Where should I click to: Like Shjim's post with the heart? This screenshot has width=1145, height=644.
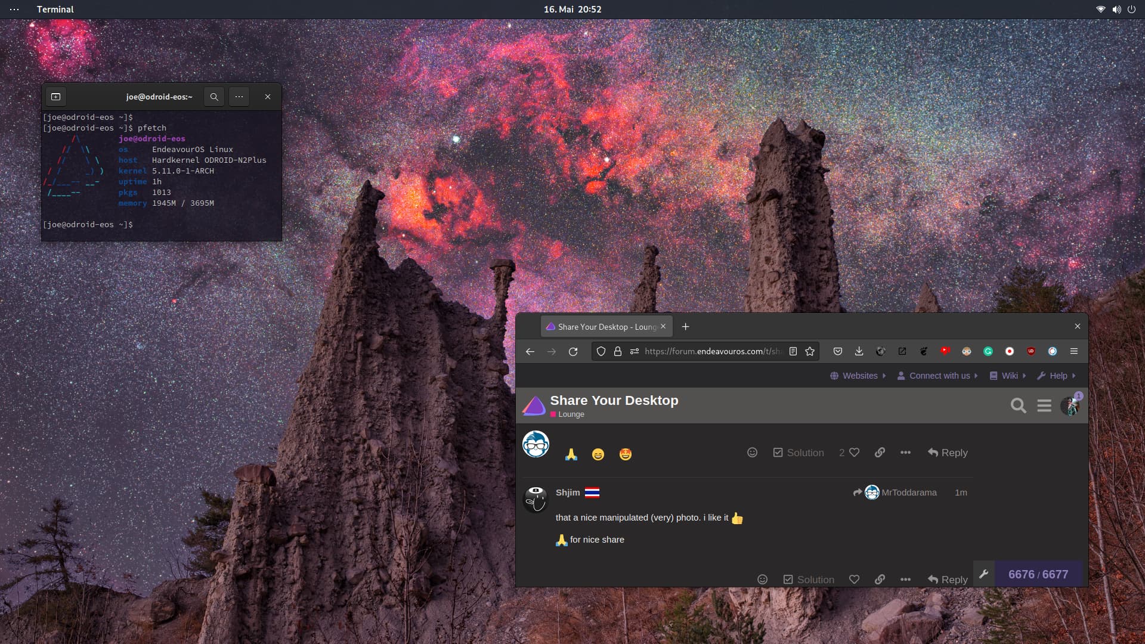coord(854,580)
